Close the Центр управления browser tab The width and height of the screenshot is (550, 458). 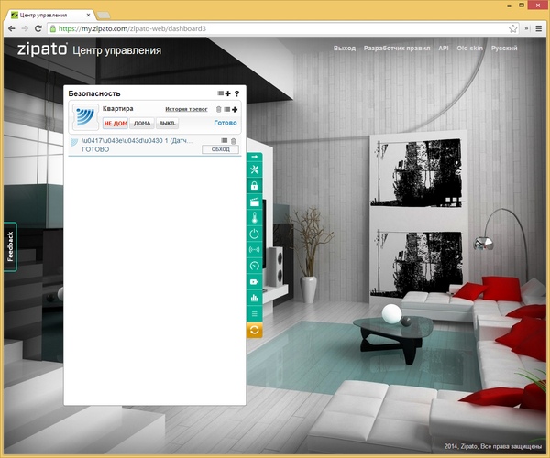(x=88, y=16)
